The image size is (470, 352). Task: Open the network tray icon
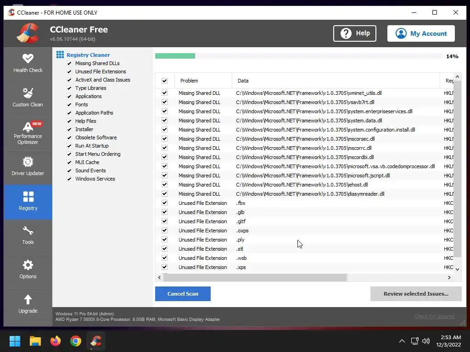tap(415, 341)
